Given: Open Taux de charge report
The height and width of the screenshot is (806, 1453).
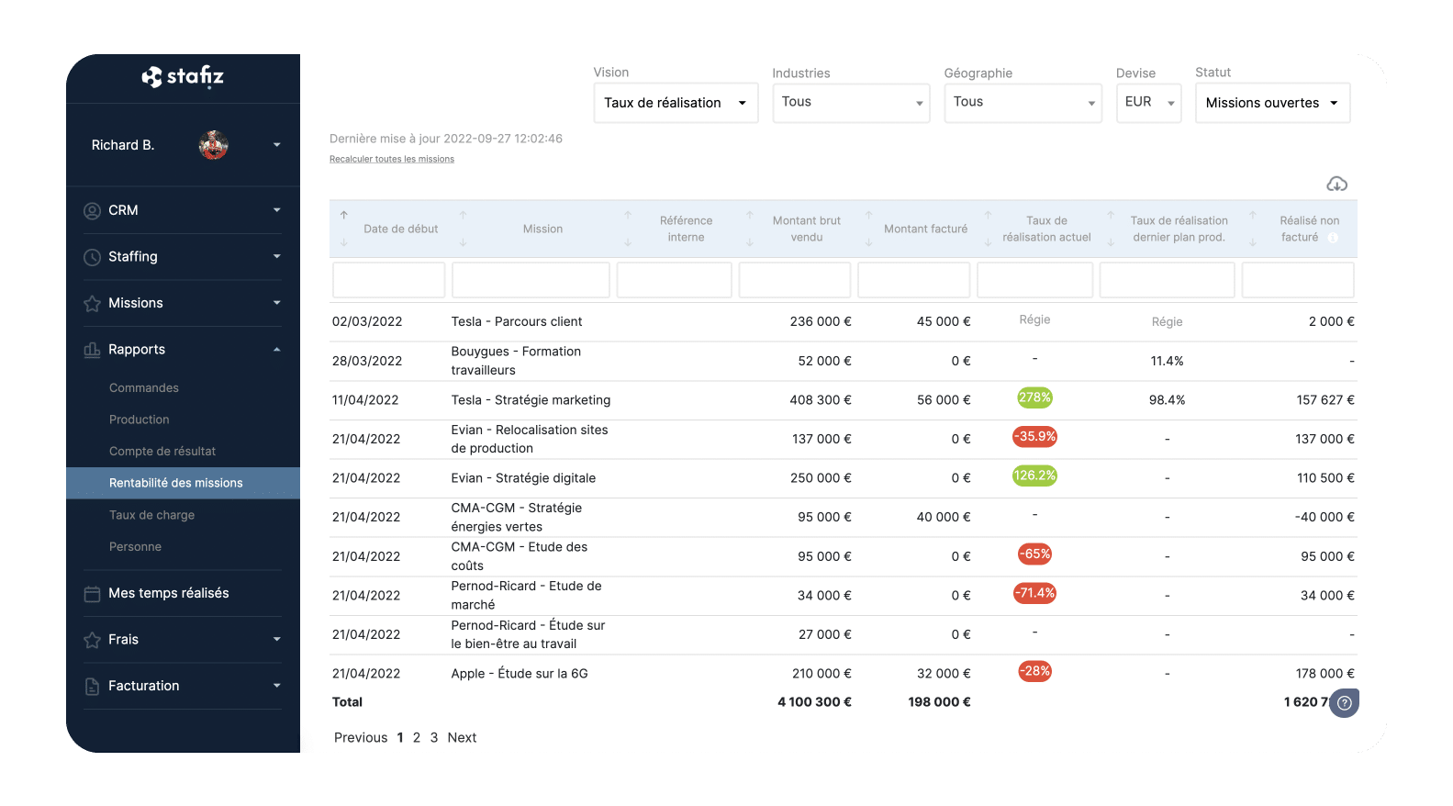Looking at the screenshot, I should click(152, 515).
